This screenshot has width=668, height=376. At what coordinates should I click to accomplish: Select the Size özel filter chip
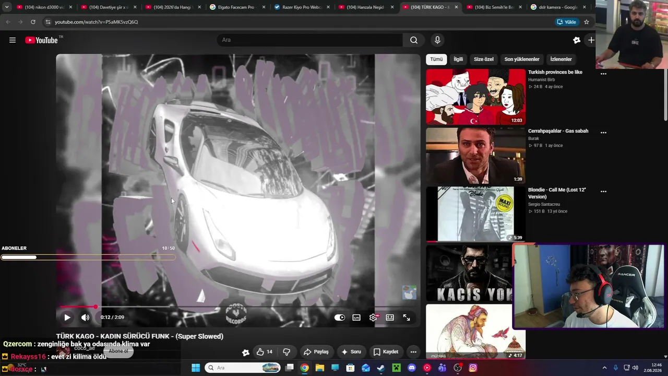click(x=484, y=59)
